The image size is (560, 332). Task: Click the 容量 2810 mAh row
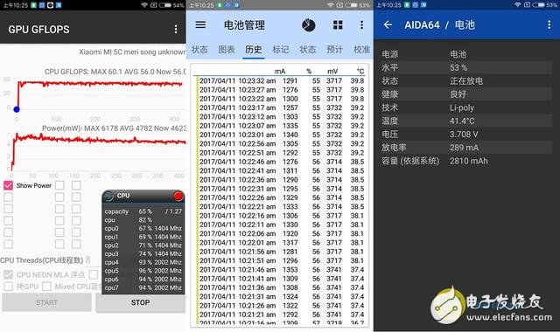click(466, 161)
